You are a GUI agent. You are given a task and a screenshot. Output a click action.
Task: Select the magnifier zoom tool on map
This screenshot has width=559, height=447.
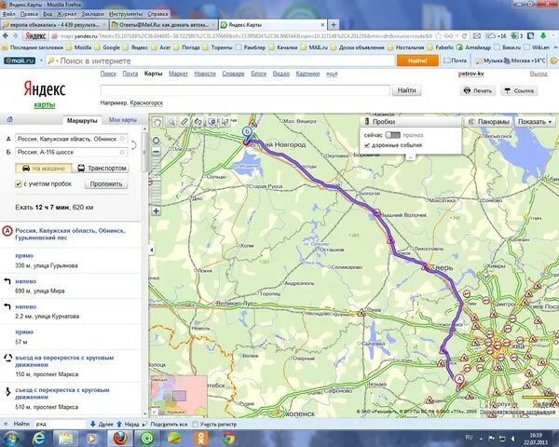(171, 122)
